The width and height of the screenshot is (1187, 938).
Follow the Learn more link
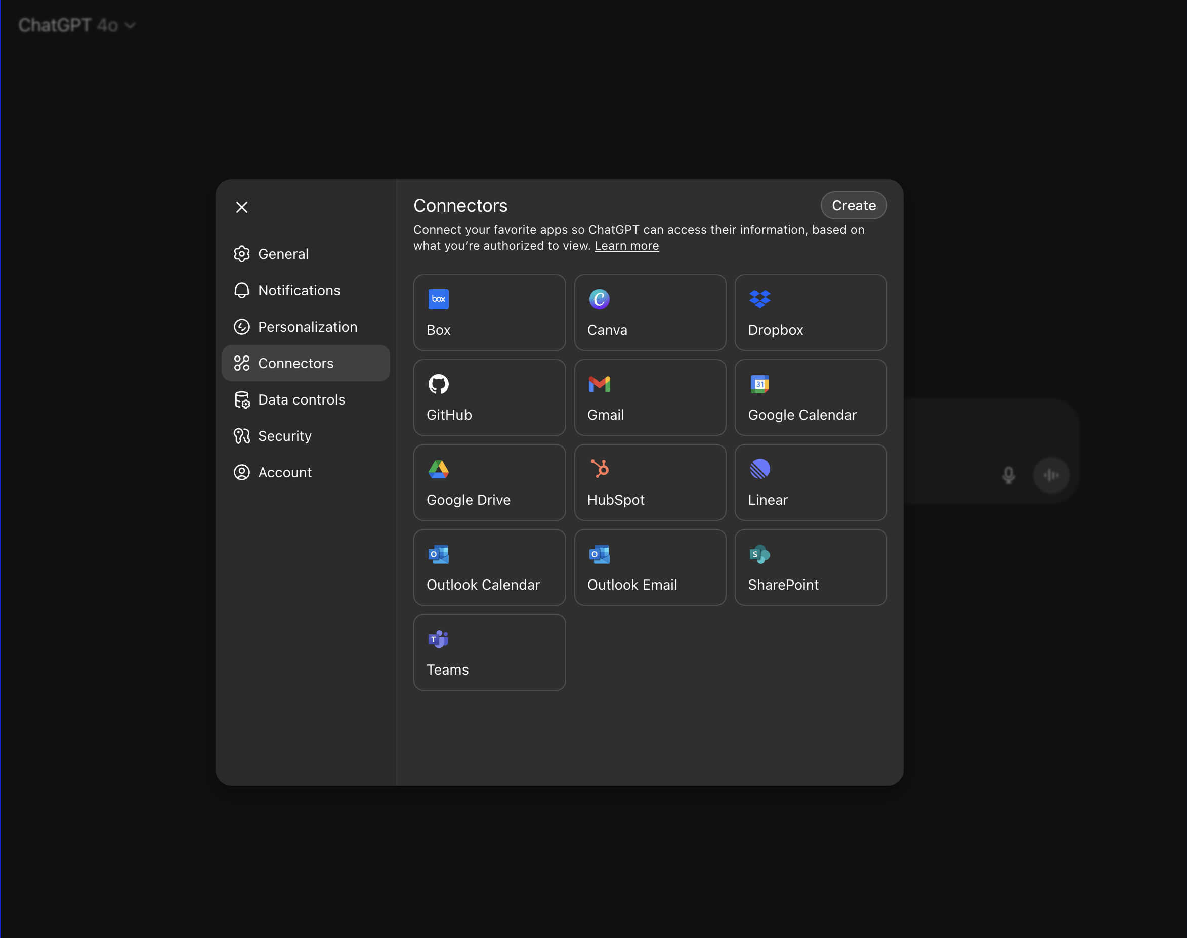click(626, 245)
